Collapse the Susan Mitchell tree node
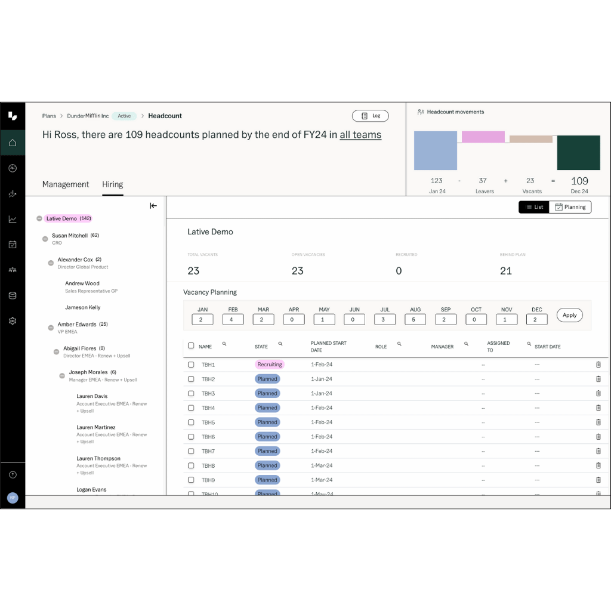611x611 pixels. pos(45,239)
